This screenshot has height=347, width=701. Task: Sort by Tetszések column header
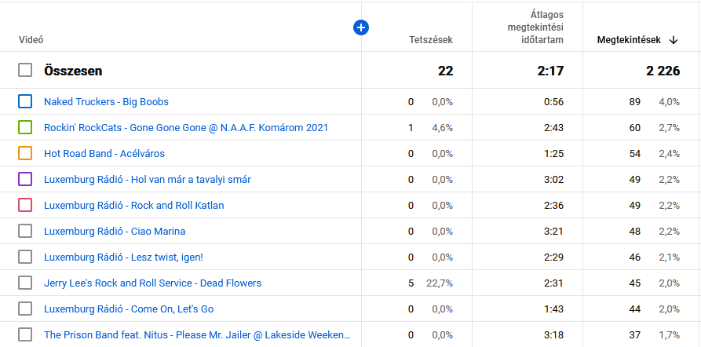click(430, 40)
